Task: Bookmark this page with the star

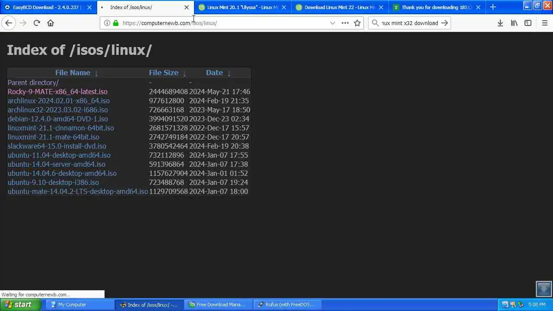Action: (x=357, y=23)
